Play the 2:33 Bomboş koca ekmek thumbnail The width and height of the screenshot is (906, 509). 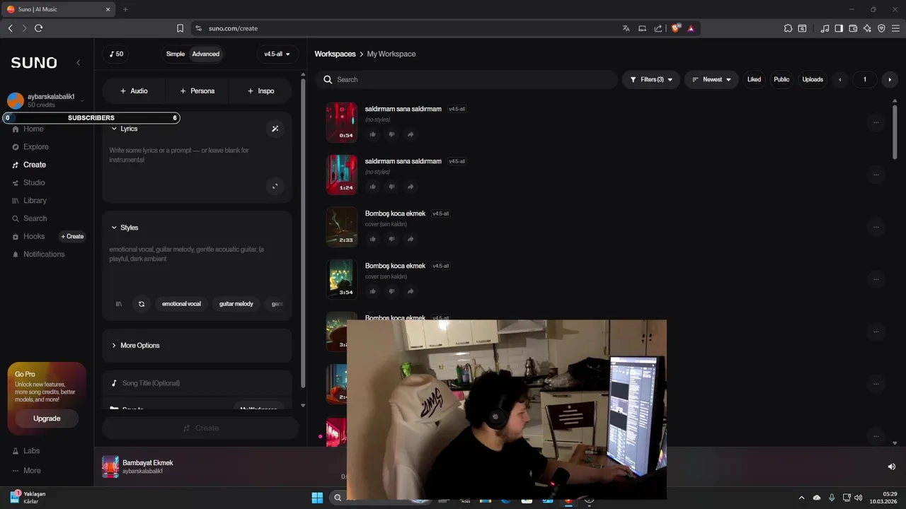tap(342, 226)
